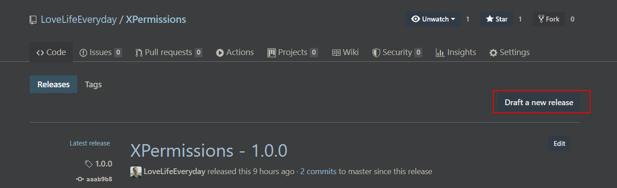617x188 pixels.
Task: Open the XPermissions - 1.0.0 release title
Action: (209, 151)
